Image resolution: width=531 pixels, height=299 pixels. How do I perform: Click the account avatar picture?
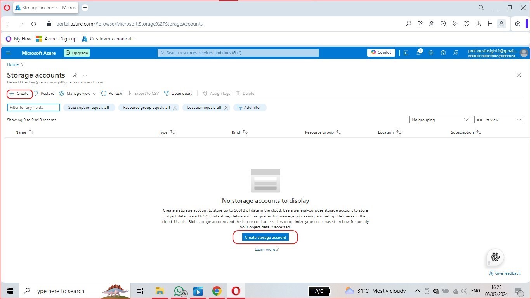pos(524,53)
